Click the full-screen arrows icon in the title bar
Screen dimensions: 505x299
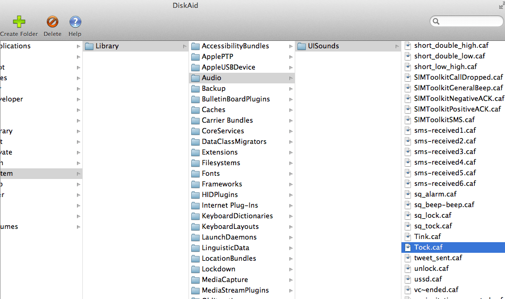(501, 5)
